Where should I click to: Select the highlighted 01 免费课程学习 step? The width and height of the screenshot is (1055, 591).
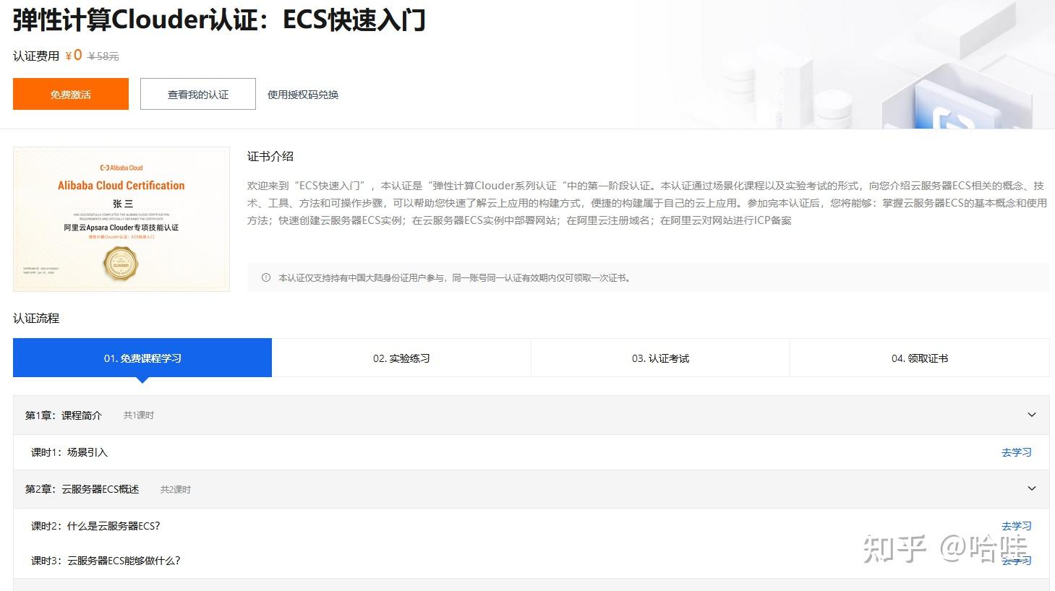(142, 358)
